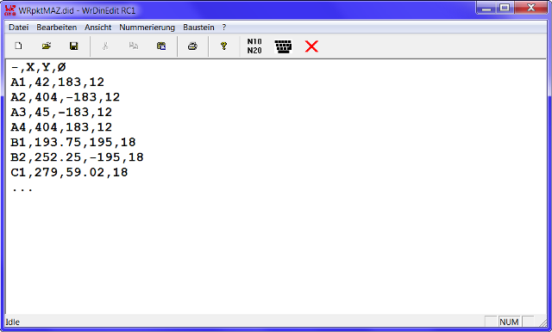Open help via the yellow question mark icon

tap(223, 46)
